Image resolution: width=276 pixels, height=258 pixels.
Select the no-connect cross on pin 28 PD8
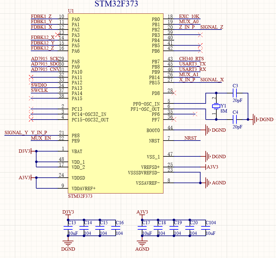tap(174, 93)
